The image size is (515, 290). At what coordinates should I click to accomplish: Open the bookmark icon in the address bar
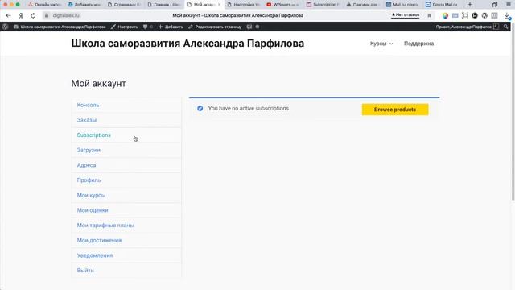click(429, 15)
